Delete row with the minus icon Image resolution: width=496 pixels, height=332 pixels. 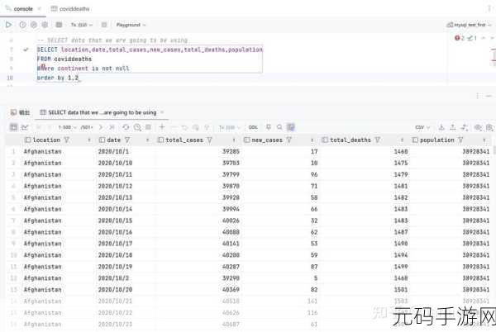click(x=174, y=127)
